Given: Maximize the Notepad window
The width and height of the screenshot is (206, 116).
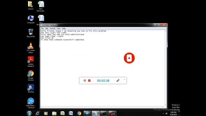Looking at the screenshot, I should click(159, 24).
